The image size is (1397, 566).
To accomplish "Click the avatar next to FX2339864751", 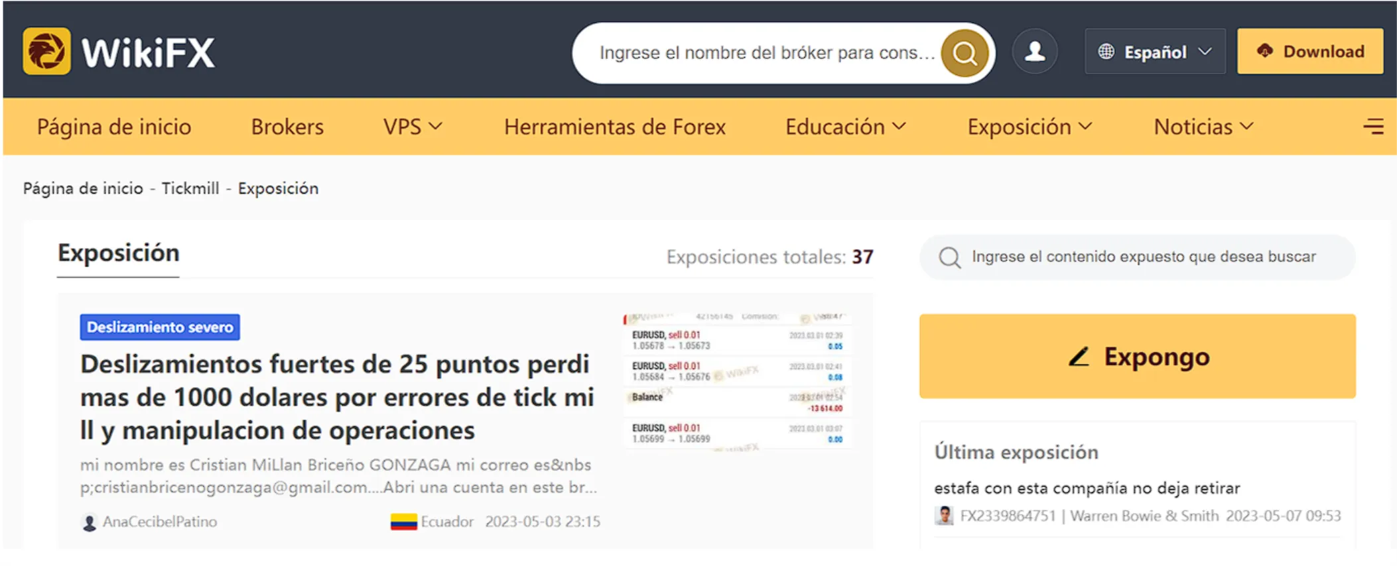I will pyautogui.click(x=944, y=516).
